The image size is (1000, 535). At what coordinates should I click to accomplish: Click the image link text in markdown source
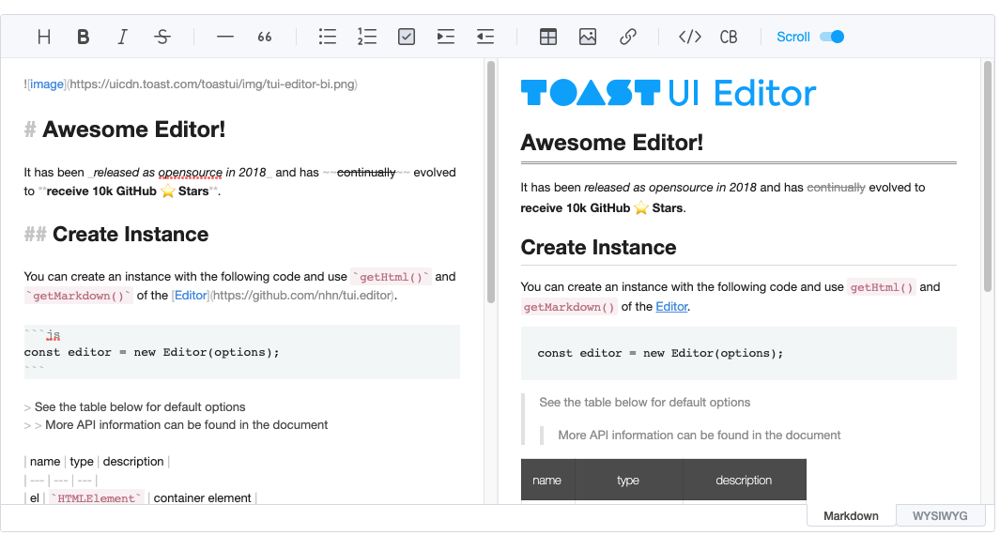[47, 84]
